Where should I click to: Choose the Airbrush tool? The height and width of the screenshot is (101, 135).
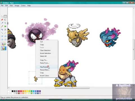(2, 29)
